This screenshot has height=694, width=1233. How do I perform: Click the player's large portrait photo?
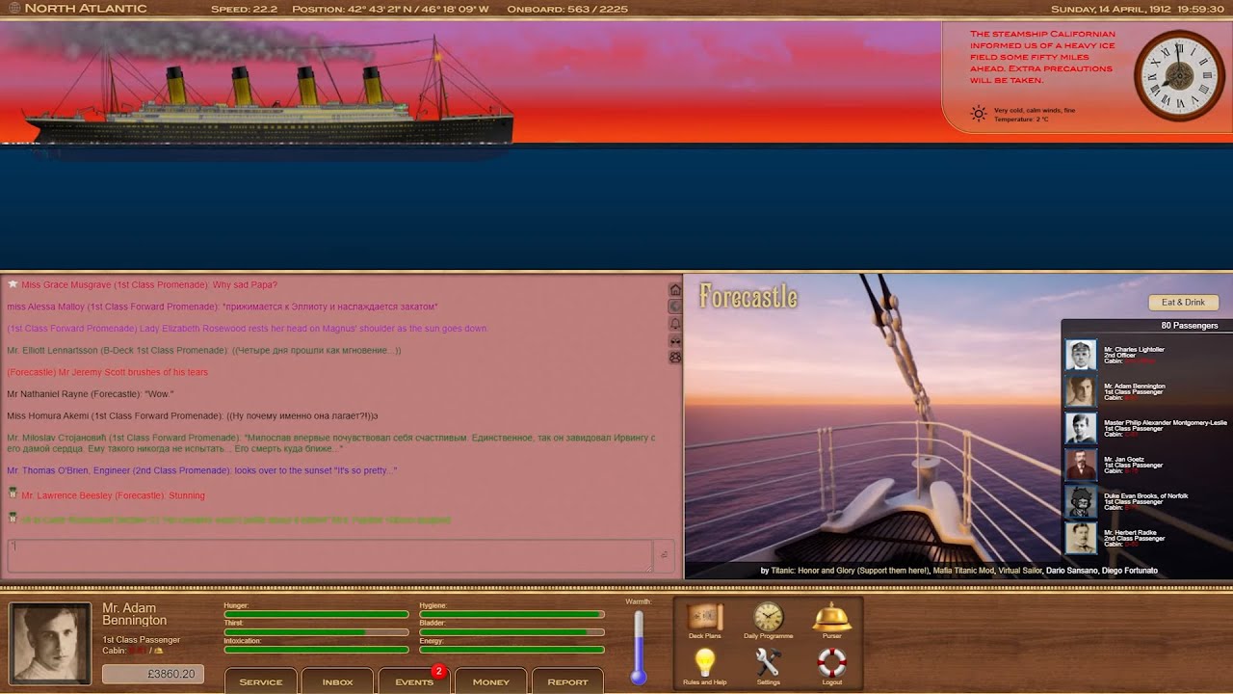click(50, 644)
